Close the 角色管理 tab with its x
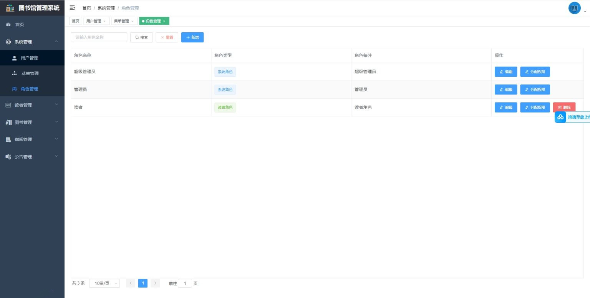The image size is (590, 298). click(x=164, y=22)
